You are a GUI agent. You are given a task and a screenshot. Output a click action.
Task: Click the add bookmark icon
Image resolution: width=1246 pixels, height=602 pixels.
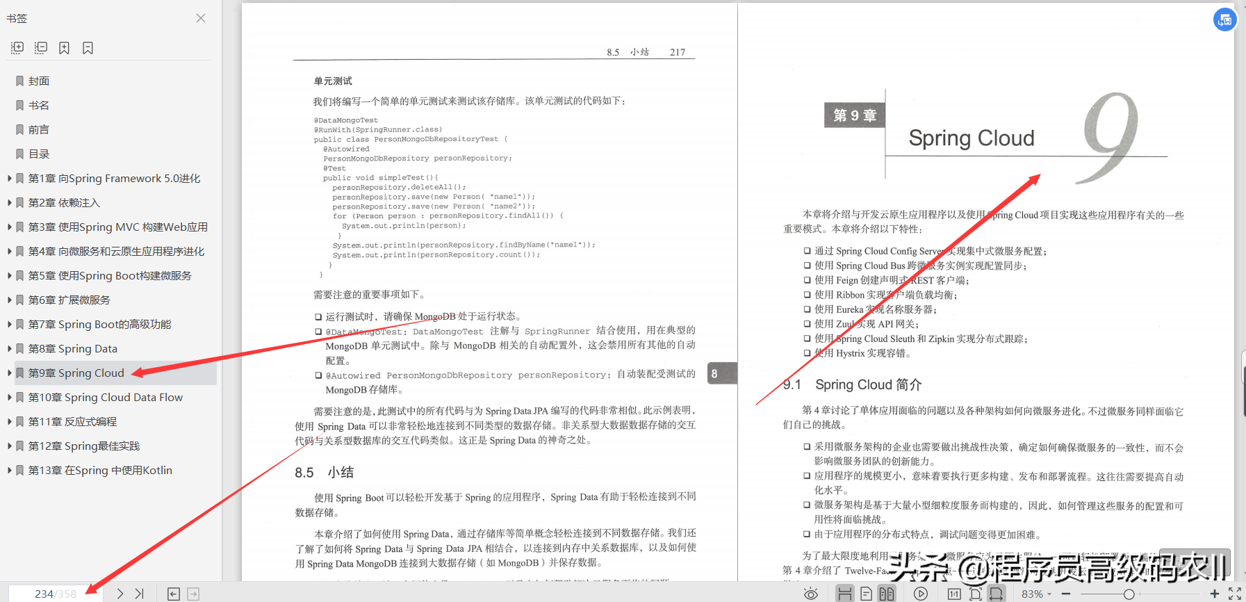pyautogui.click(x=64, y=47)
